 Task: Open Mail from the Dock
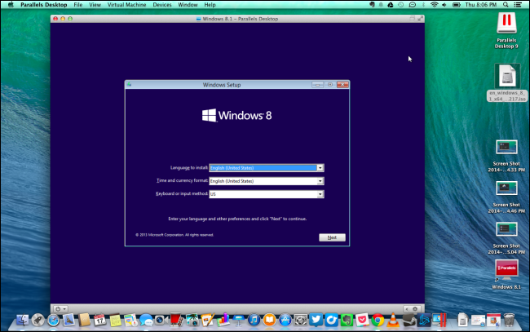pyautogui.click(x=68, y=320)
